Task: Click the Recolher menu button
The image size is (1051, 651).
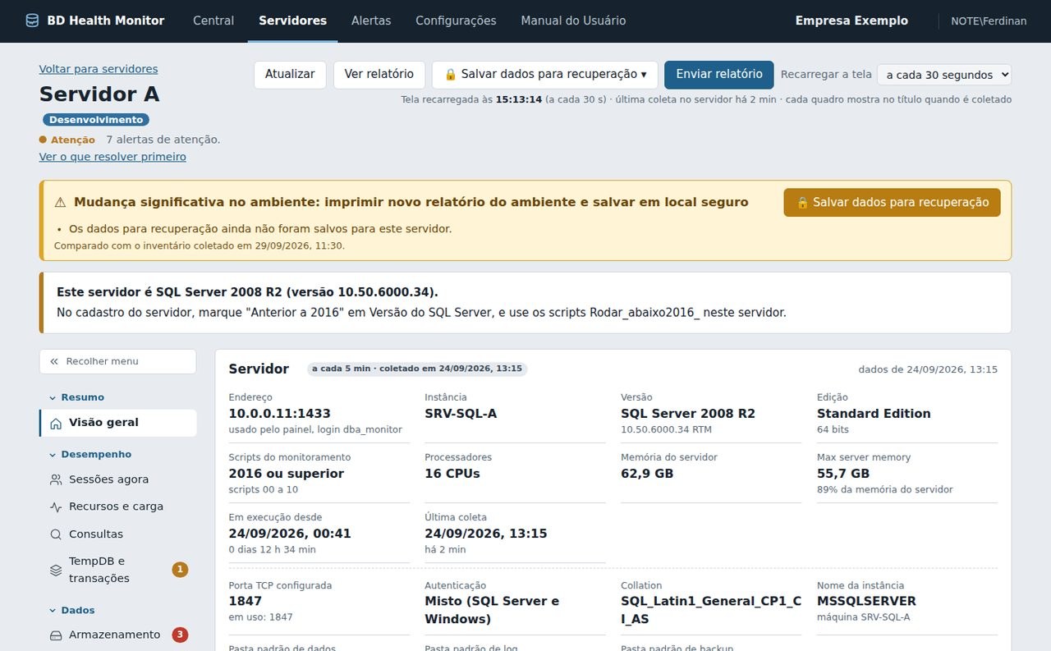Action: (117, 361)
